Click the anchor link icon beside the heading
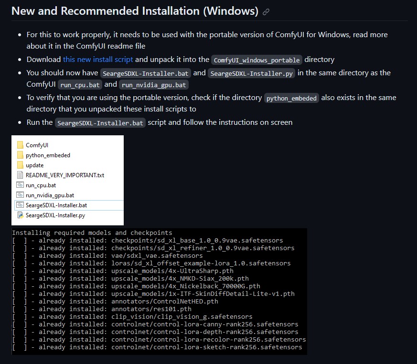This screenshot has width=417, height=364. [266, 11]
